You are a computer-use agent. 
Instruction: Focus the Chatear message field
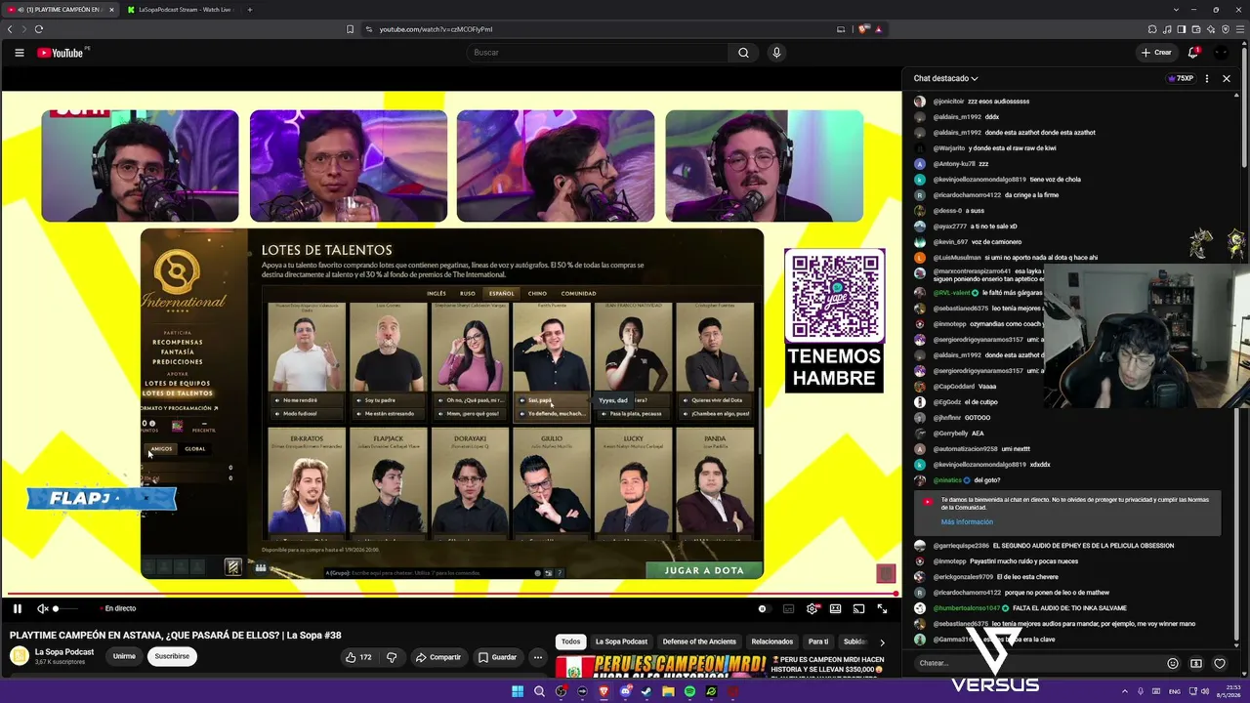coord(1040,663)
